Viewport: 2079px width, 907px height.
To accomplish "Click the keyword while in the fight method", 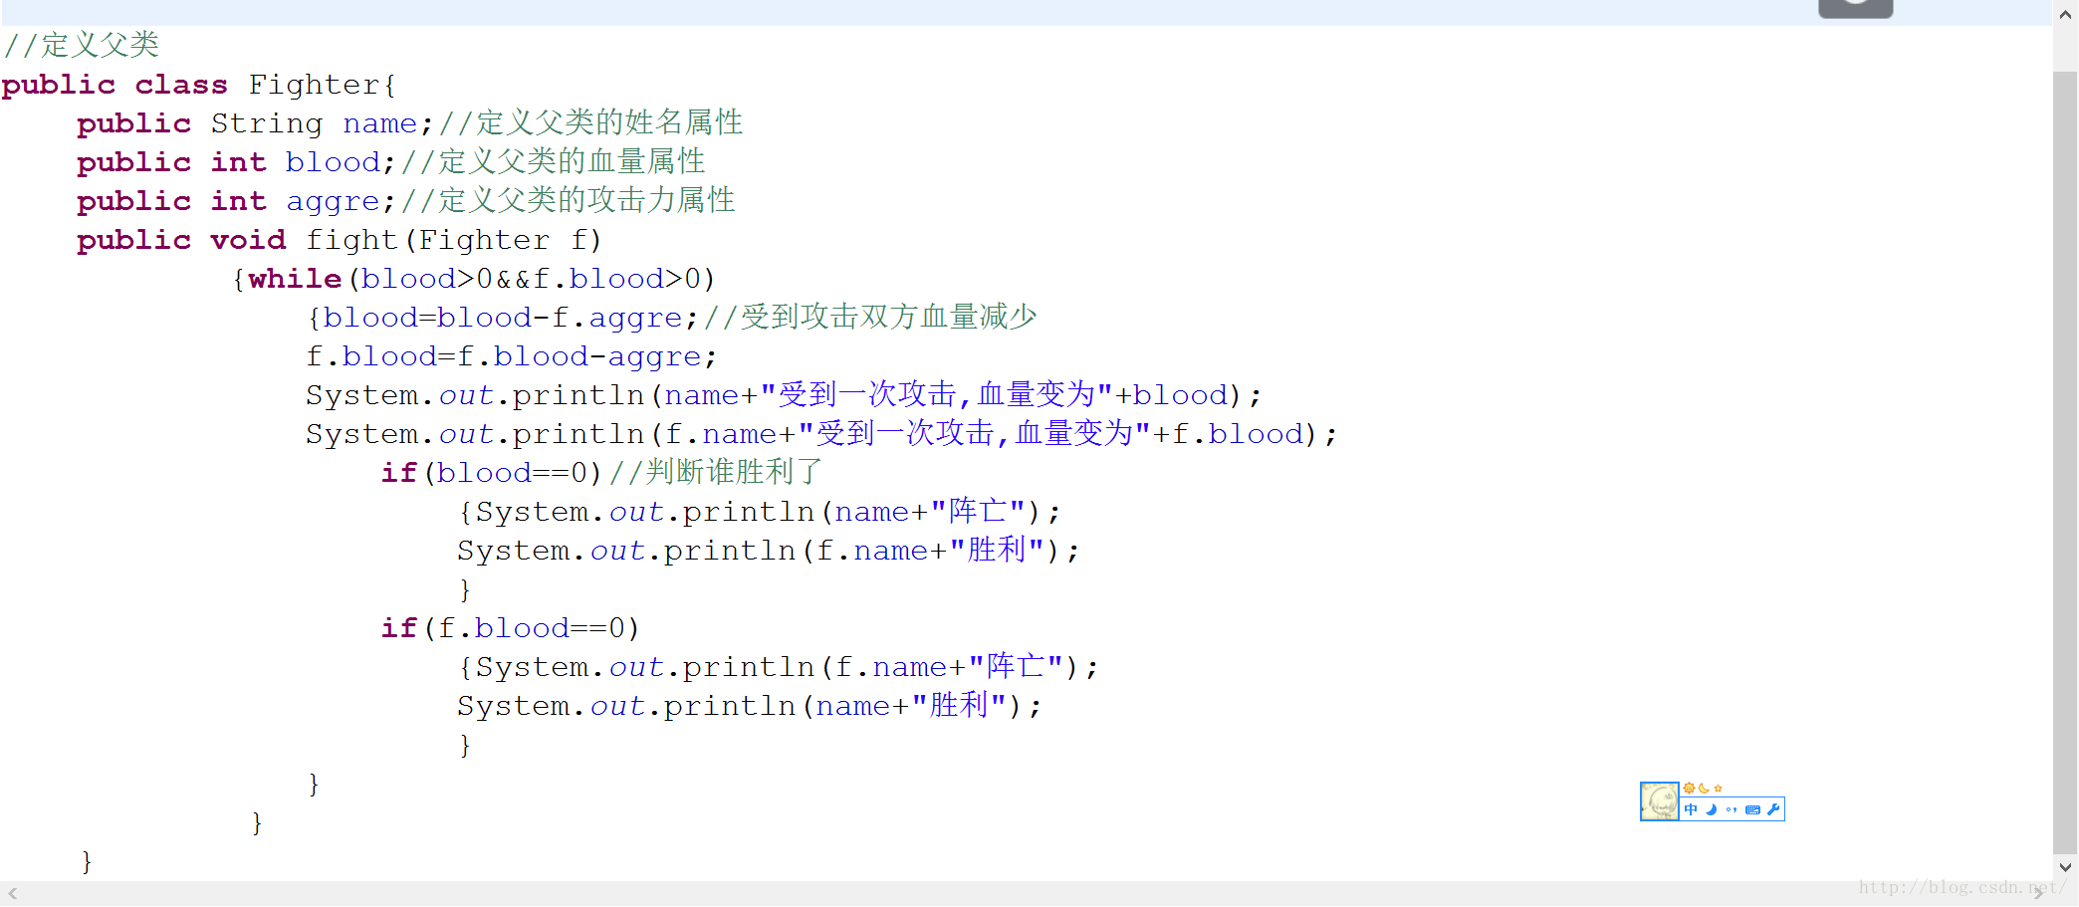I will [294, 279].
